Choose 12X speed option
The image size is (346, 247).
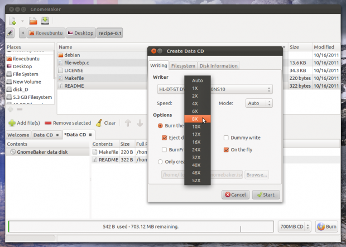[197, 134]
